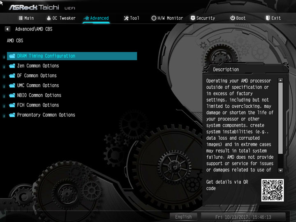Viewport: 296px width, 222px height.
Task: Click the Exit door icon
Action: pyautogui.click(x=268, y=18)
